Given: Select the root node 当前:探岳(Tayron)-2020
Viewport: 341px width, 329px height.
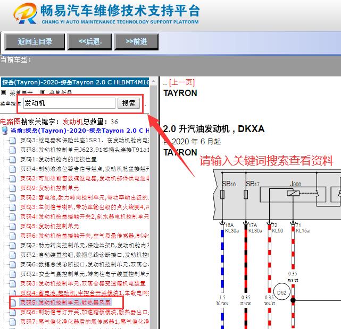Looking at the screenshot, I should click(x=80, y=131).
